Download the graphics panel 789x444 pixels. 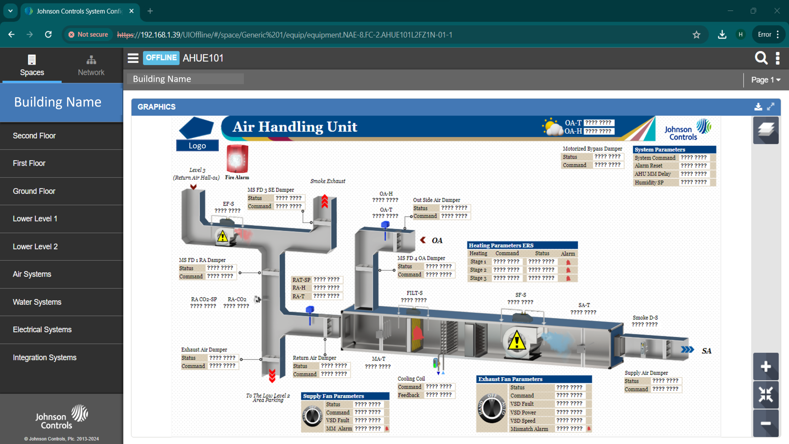[758, 107]
